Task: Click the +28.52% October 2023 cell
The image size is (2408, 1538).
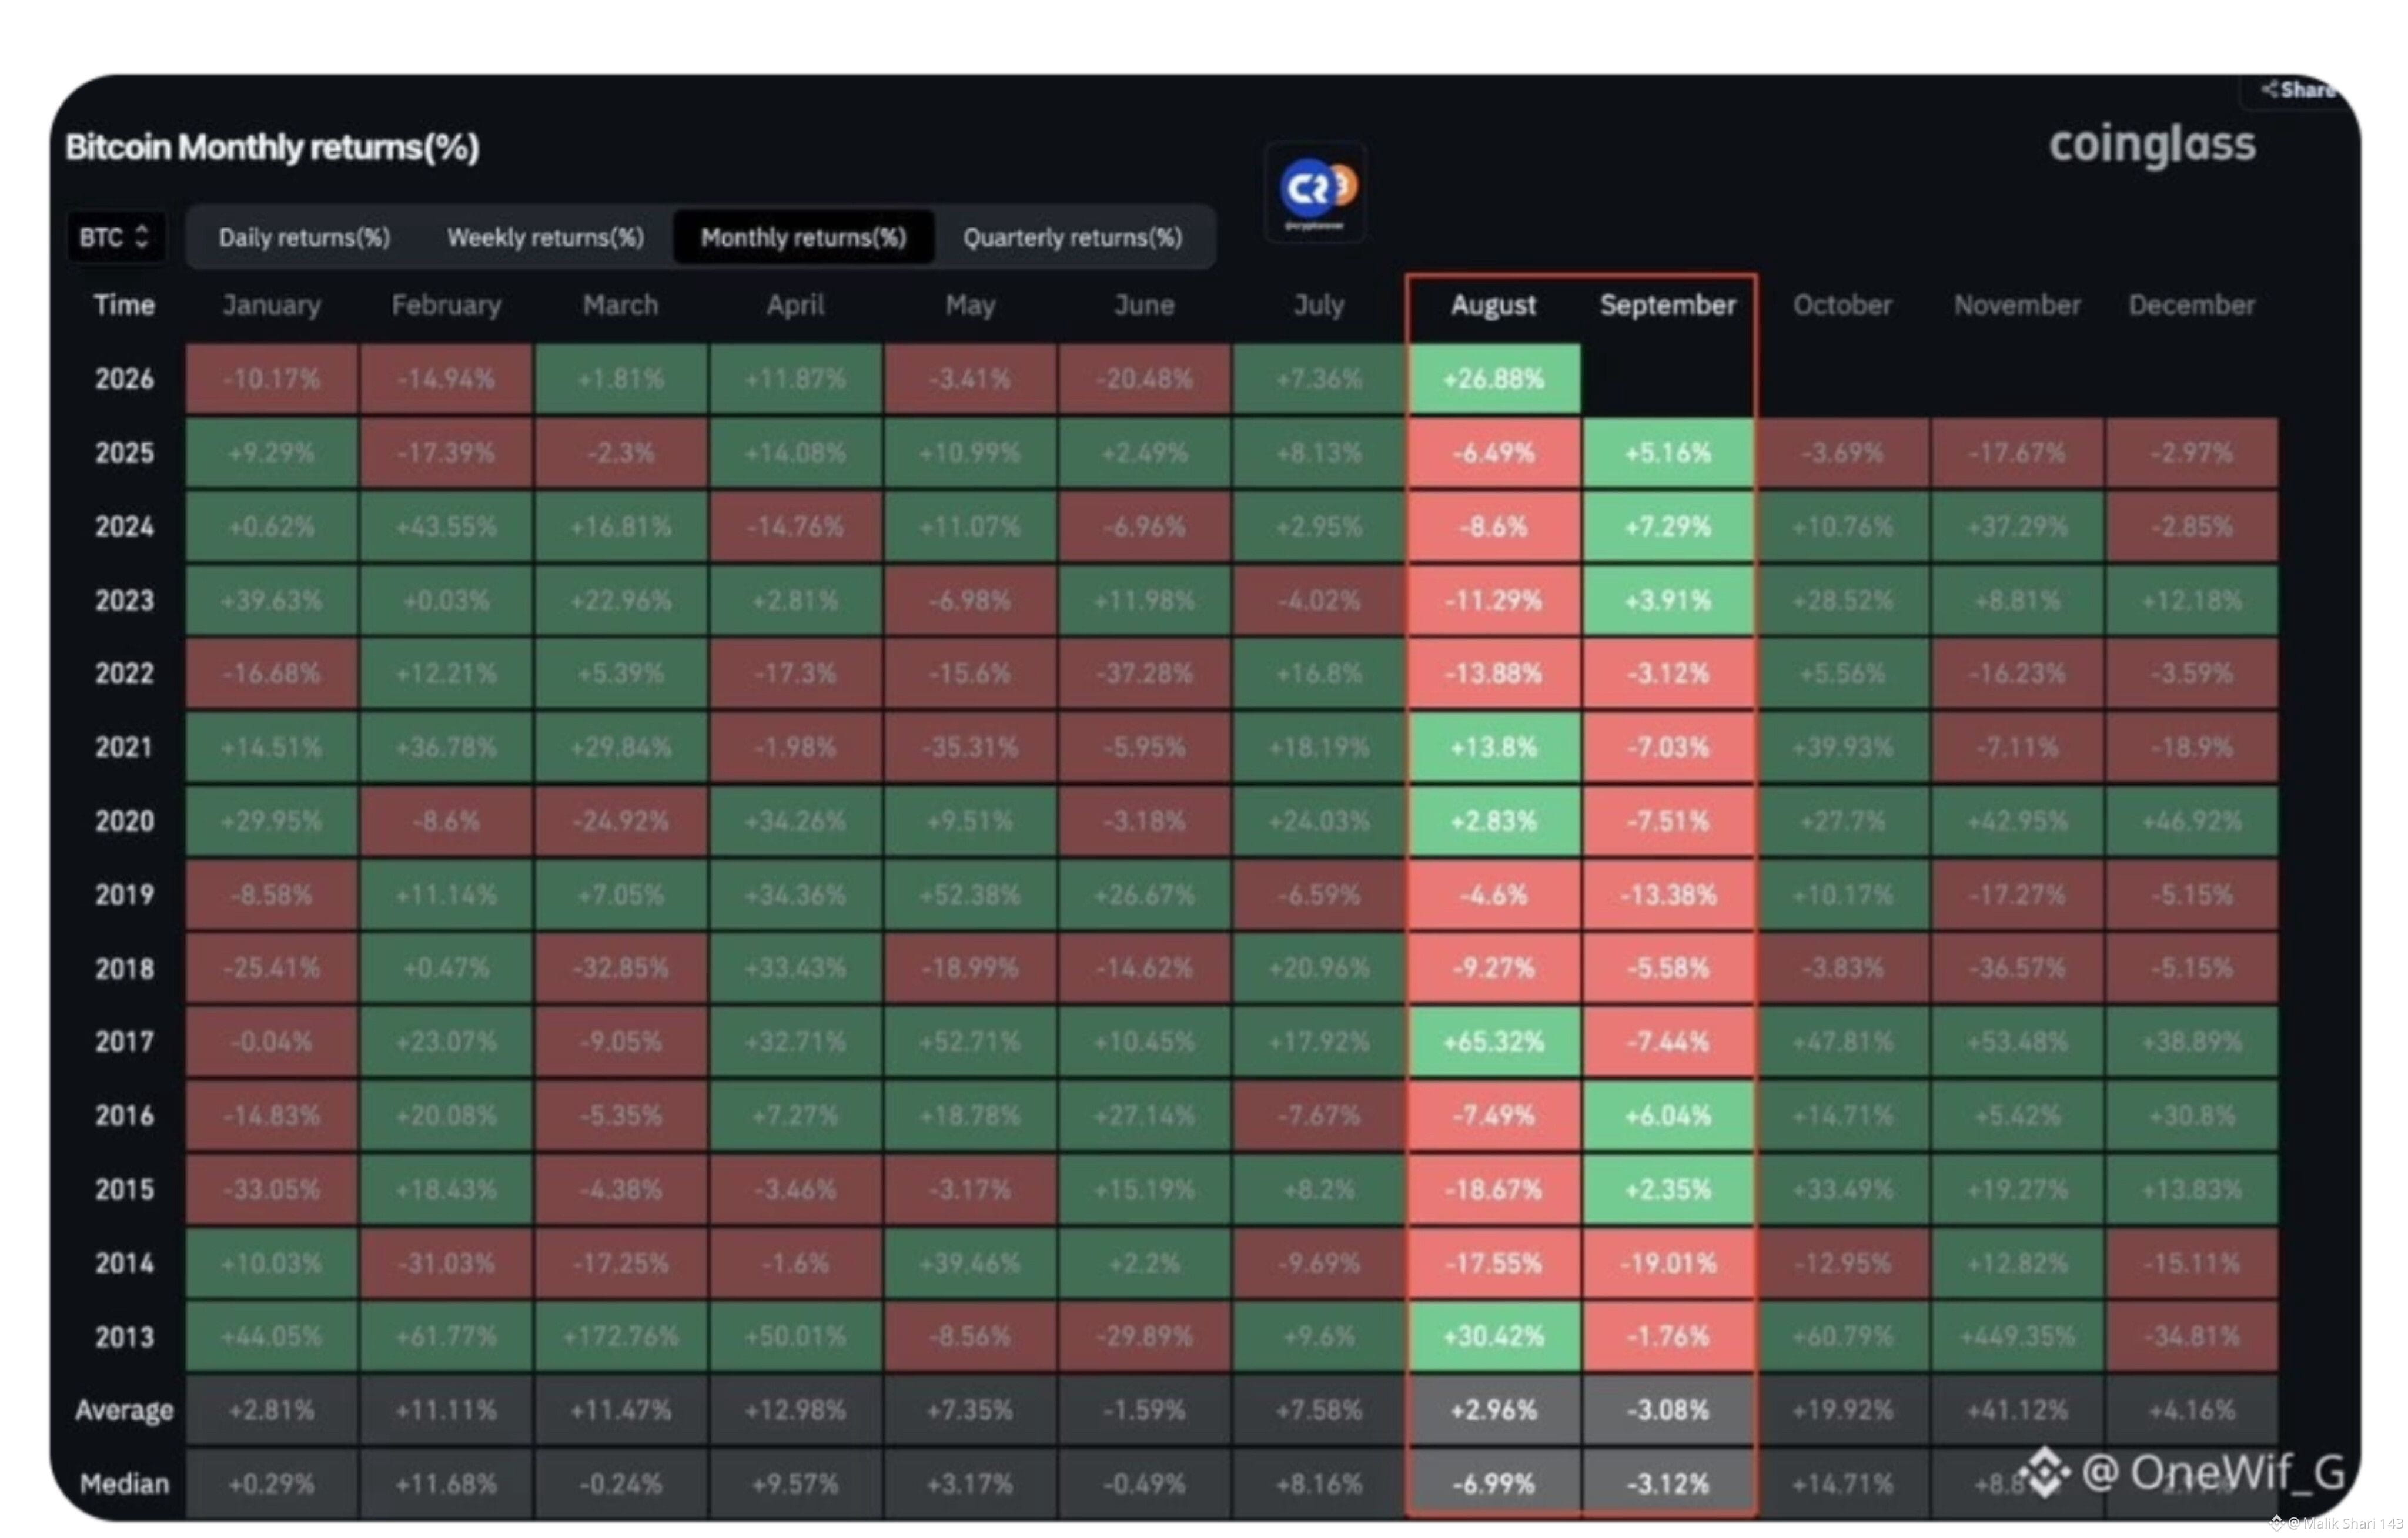Action: click(x=1842, y=601)
